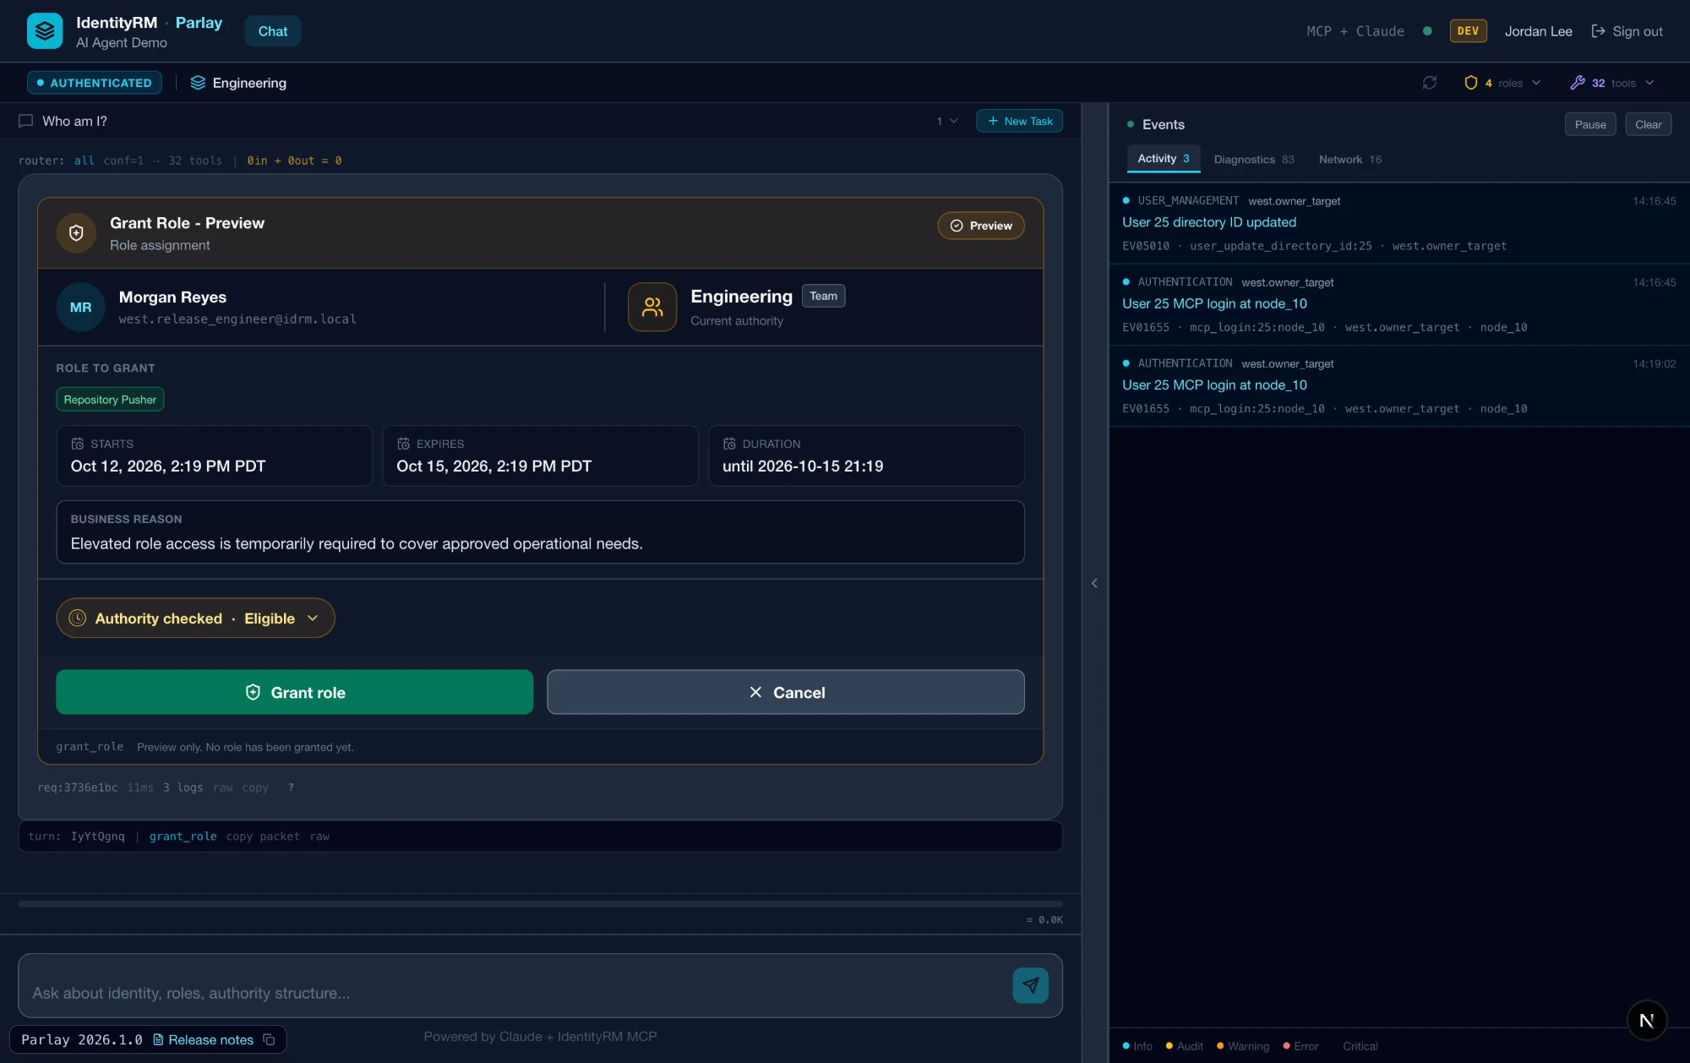Switch to the Network tab
This screenshot has width=1690, height=1063.
[1350, 160]
